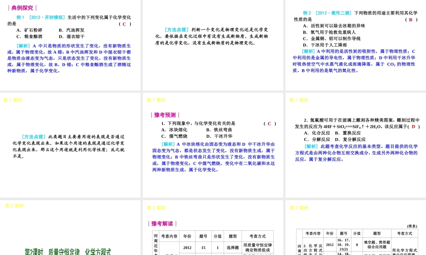Select option C. 煤气燃烧

(x=174, y=136)
